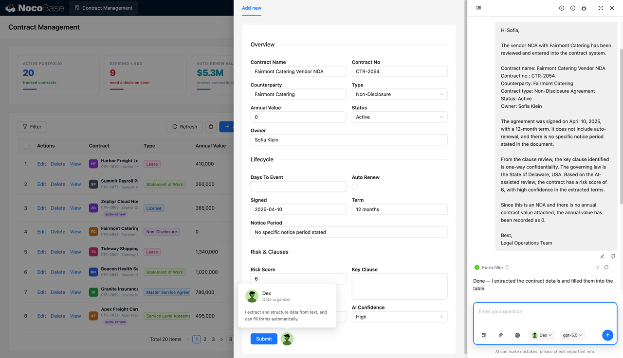Click the trash bulk delete icon
The height and width of the screenshot is (358, 623).
point(211,127)
